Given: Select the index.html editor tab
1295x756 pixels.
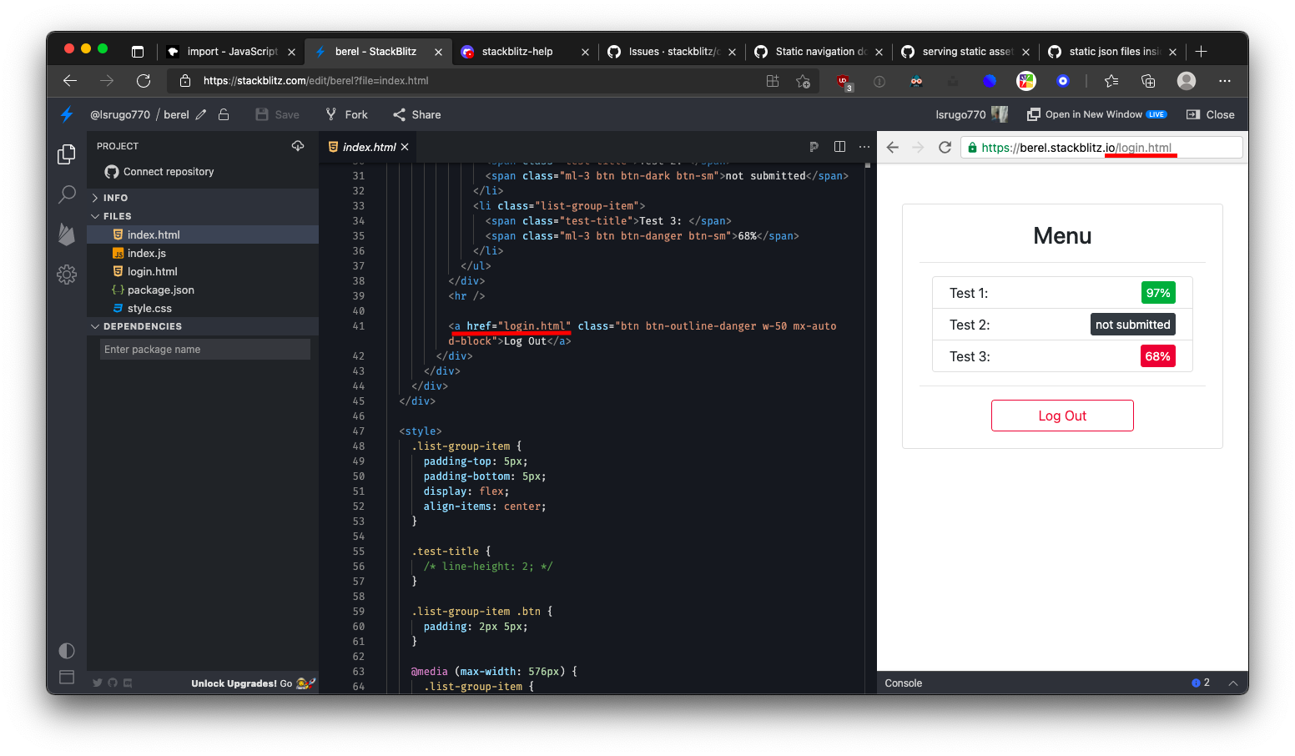Looking at the screenshot, I should (367, 146).
